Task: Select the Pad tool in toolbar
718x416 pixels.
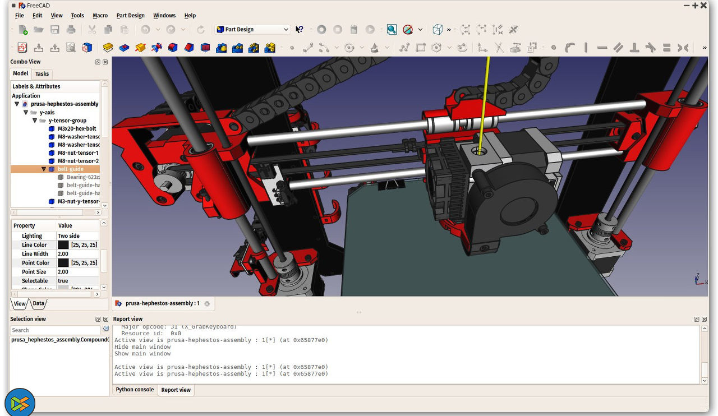Action: pos(108,48)
